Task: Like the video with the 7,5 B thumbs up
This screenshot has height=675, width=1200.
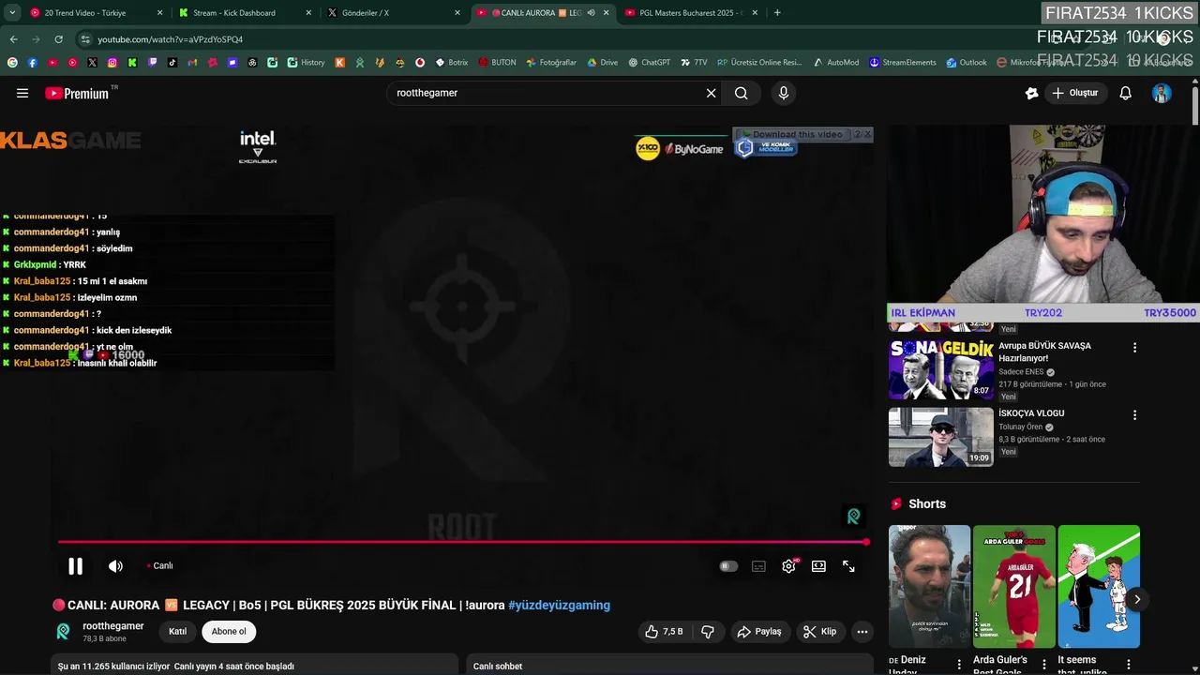Action: tap(664, 632)
